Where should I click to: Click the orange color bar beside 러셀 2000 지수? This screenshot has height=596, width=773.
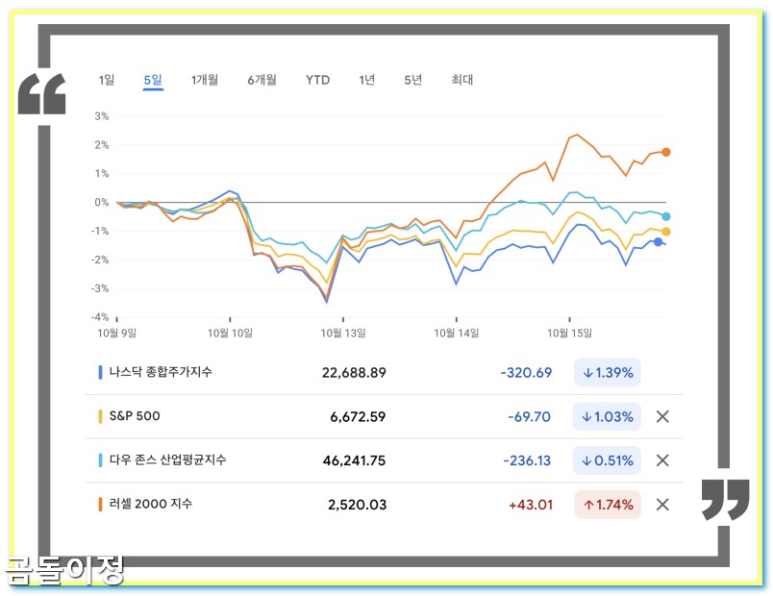point(100,505)
